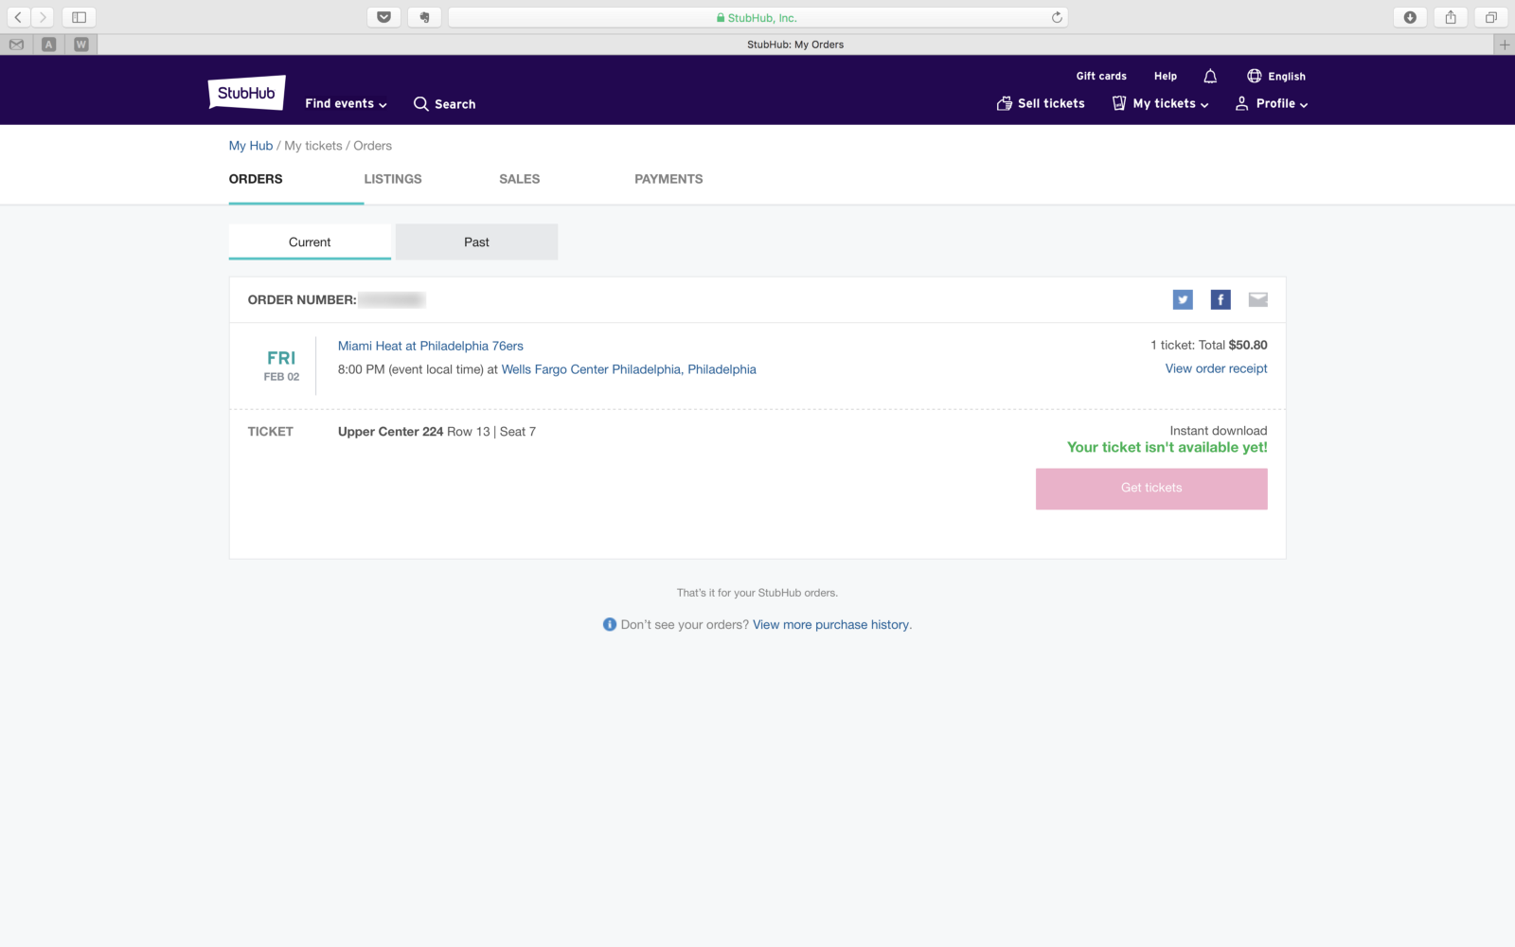Click Safari's forward arrow button
The image size is (1515, 947).
[x=43, y=17]
